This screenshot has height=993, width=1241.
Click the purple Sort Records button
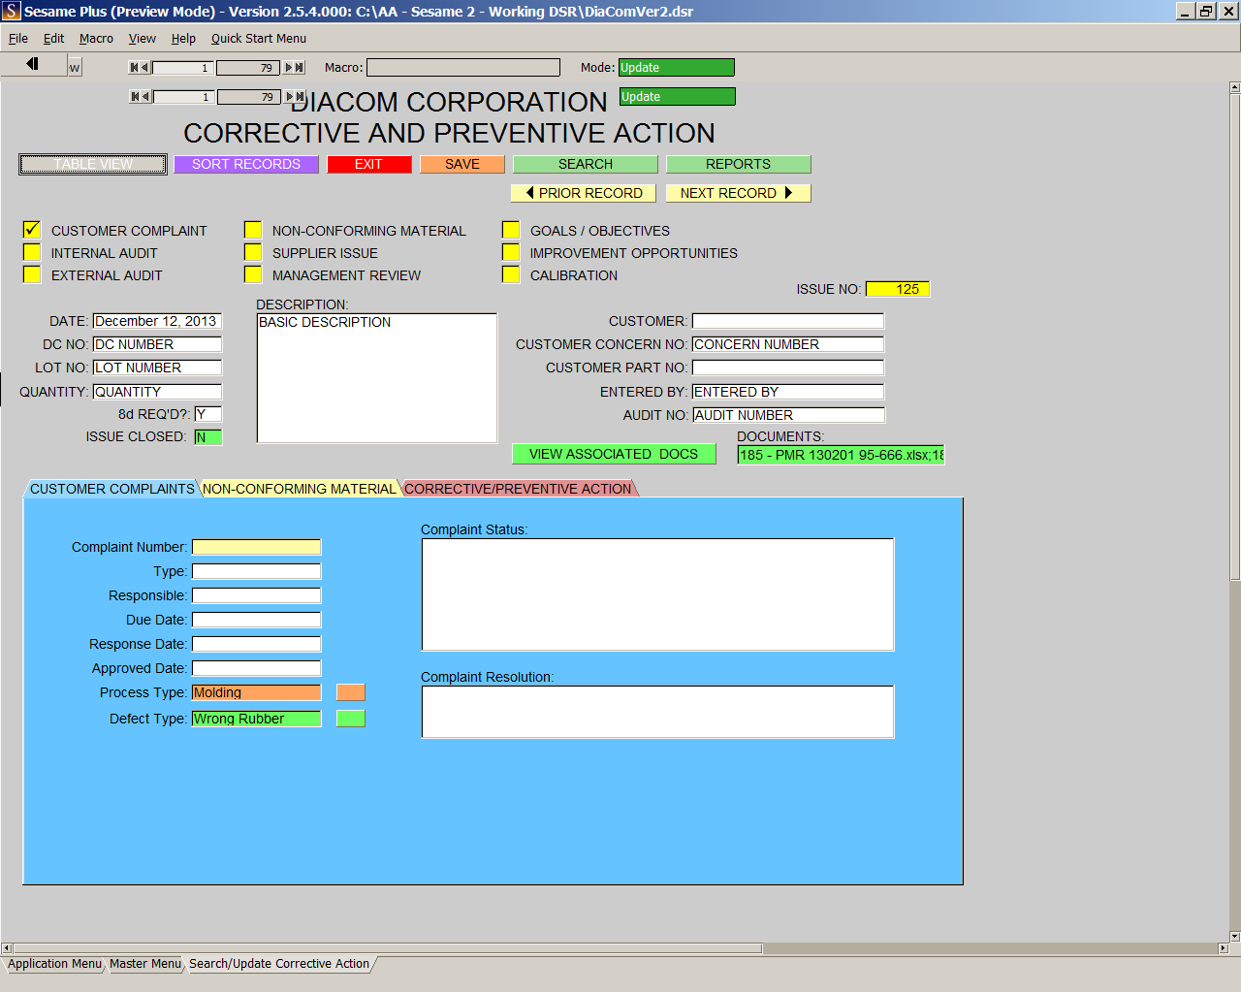(x=246, y=165)
